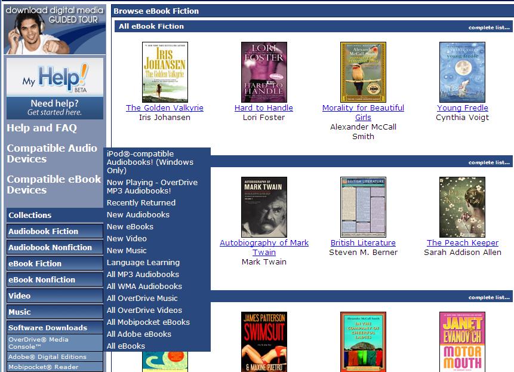Open Autobiography of Mark Twain link
The height and width of the screenshot is (372, 514).
pyautogui.click(x=264, y=247)
